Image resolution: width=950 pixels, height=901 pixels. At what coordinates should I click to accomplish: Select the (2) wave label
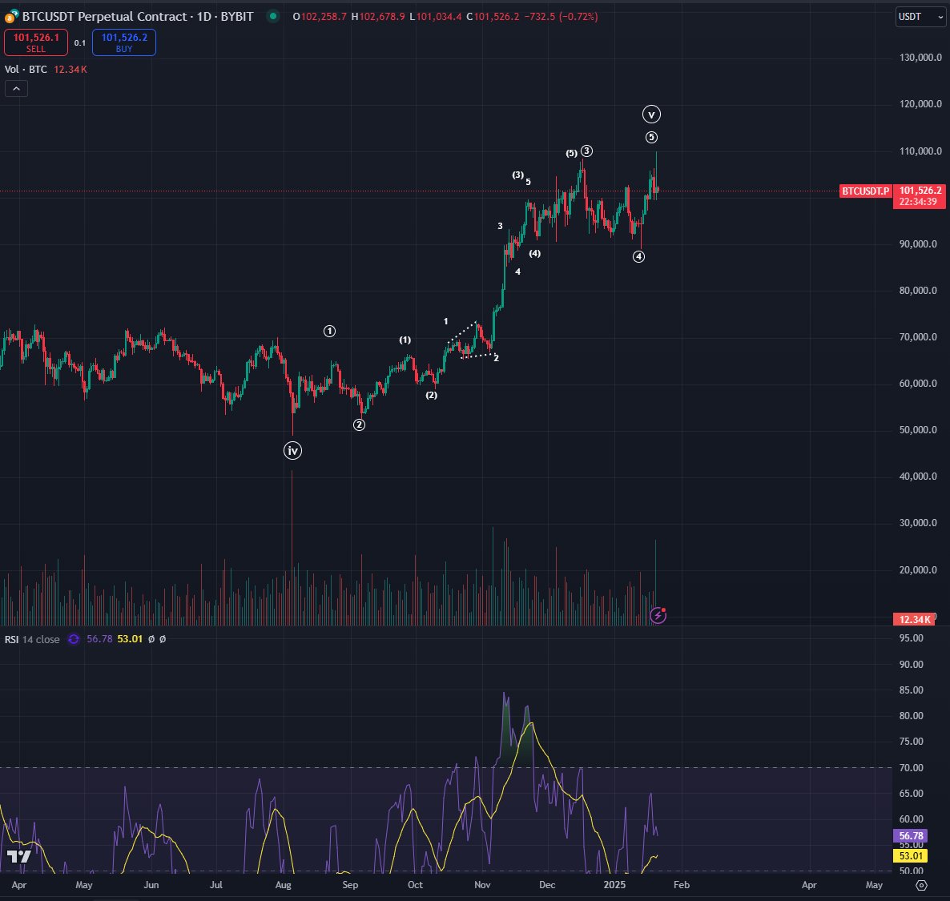tap(432, 395)
